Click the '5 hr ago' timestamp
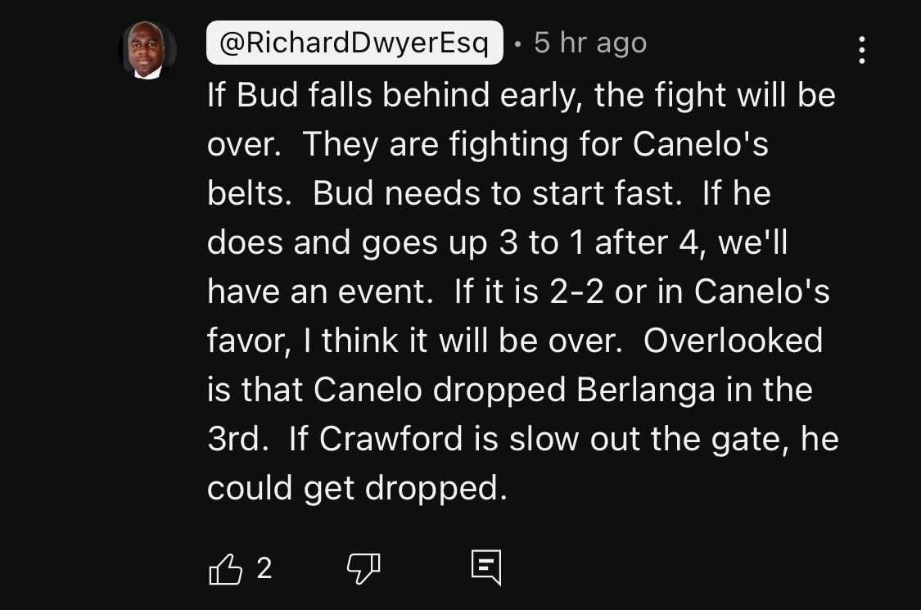The height and width of the screenshot is (610, 921). [590, 43]
